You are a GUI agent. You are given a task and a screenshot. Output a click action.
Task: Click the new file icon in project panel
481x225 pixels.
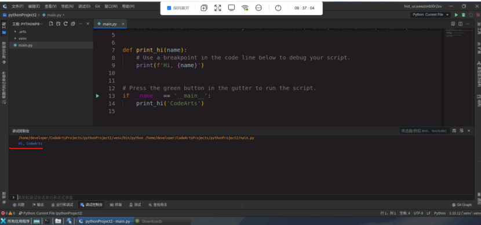(x=51, y=24)
